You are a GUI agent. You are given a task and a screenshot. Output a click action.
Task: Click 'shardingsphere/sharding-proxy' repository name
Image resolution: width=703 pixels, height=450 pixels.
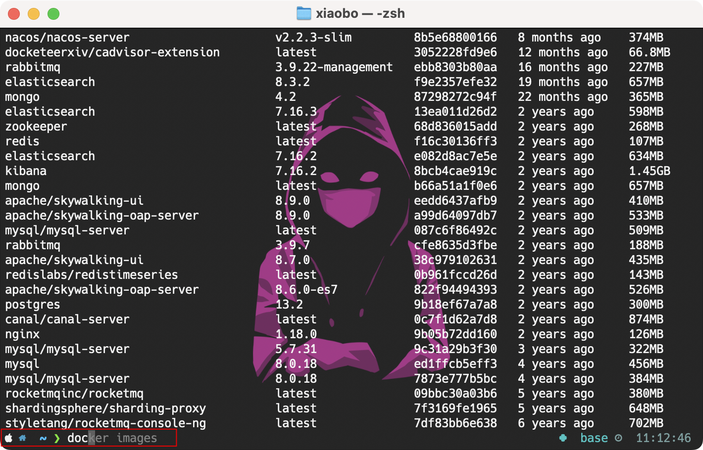pyautogui.click(x=105, y=408)
